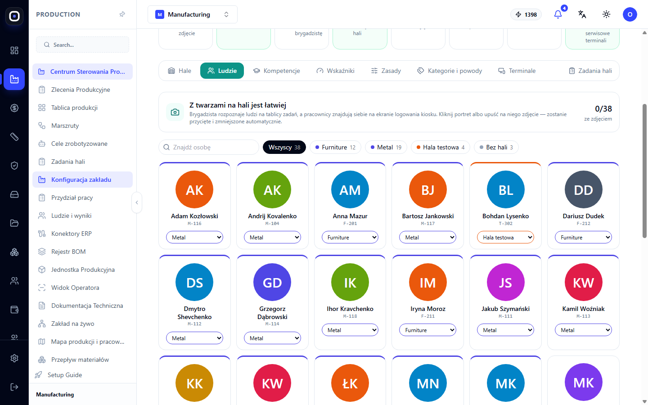
Task: Filter people by Bez hali
Action: 496,147
